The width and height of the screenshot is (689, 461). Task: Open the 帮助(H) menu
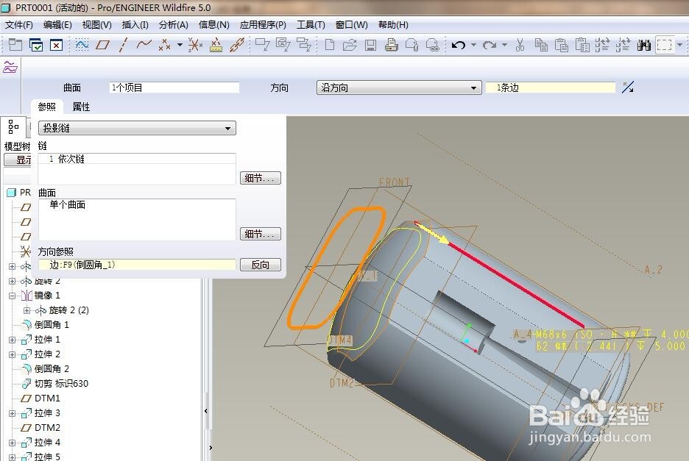point(393,25)
